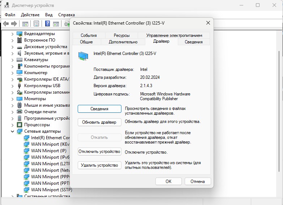Close the properties dialog with X
283x205 pixels.
208,23
